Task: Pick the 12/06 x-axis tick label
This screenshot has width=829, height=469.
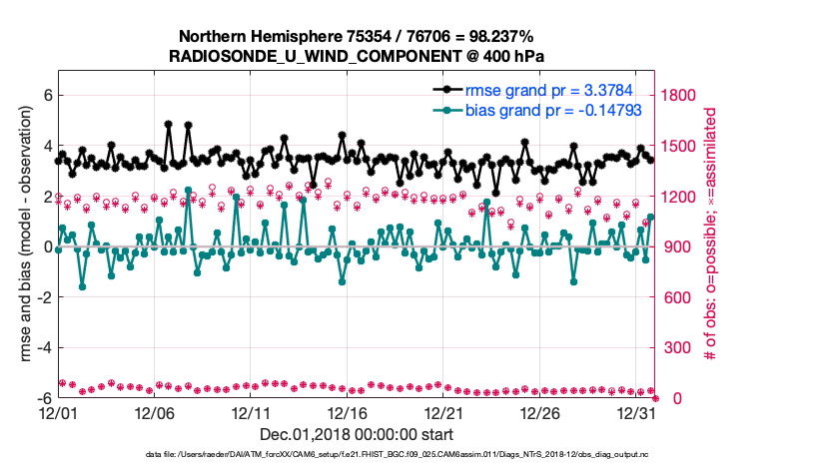Action: click(x=155, y=412)
